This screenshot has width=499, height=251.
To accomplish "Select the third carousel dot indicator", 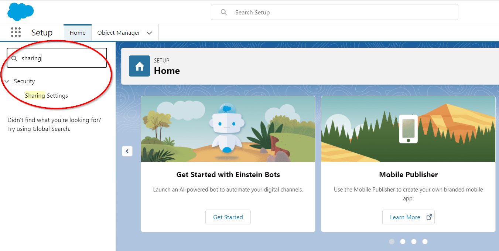I will coord(414,241).
